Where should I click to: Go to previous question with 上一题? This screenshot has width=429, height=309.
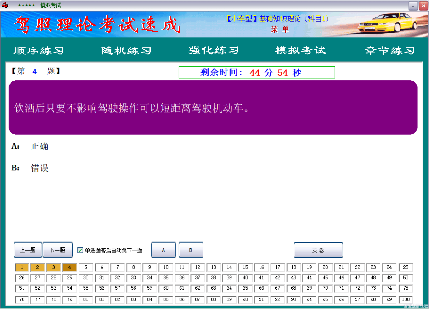click(x=28, y=250)
